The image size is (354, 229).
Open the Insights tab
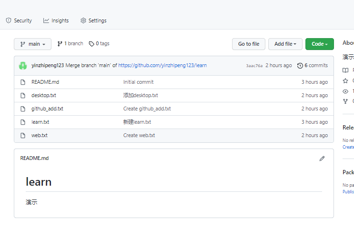(x=56, y=20)
